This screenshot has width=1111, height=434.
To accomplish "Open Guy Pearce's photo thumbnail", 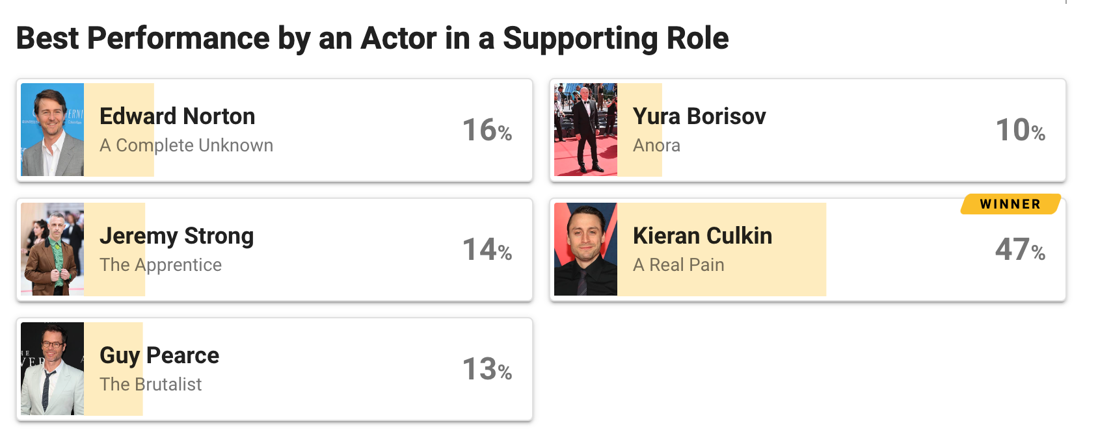I will pyautogui.click(x=52, y=369).
